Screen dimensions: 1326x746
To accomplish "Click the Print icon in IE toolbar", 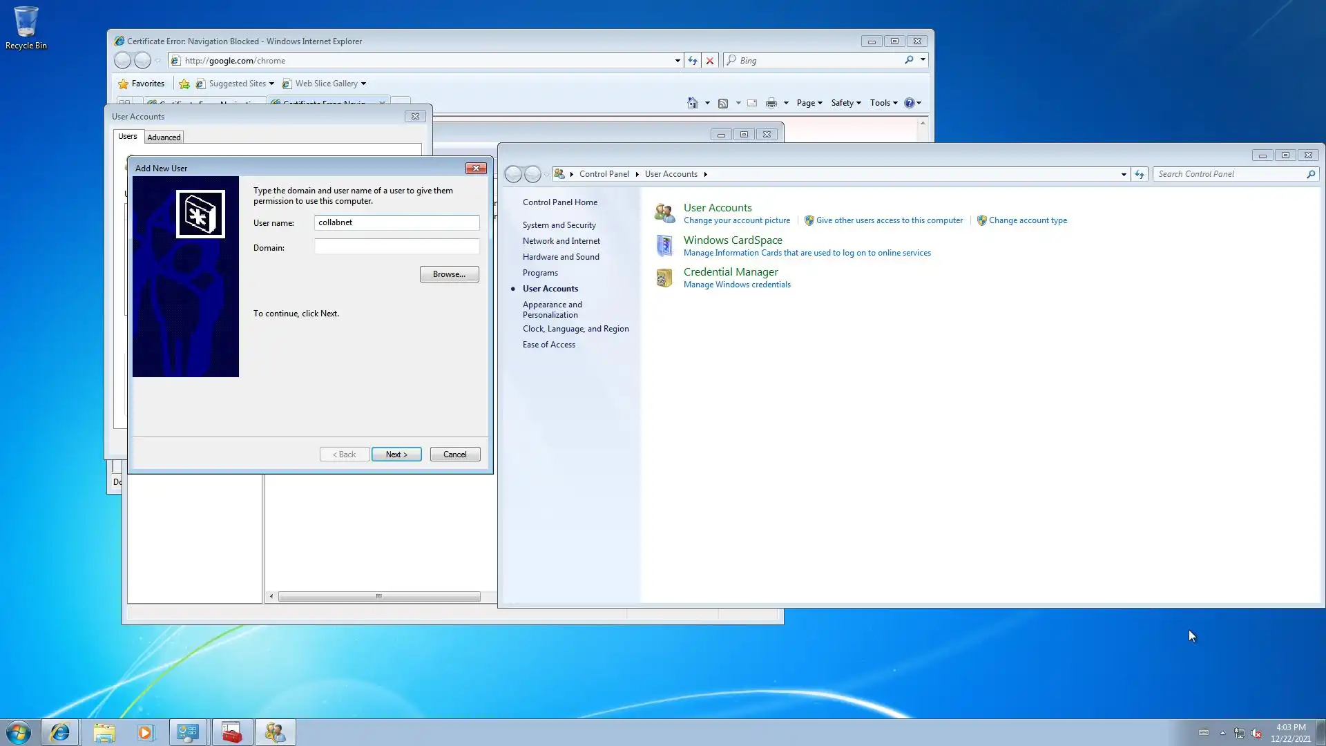I will coord(771,103).
